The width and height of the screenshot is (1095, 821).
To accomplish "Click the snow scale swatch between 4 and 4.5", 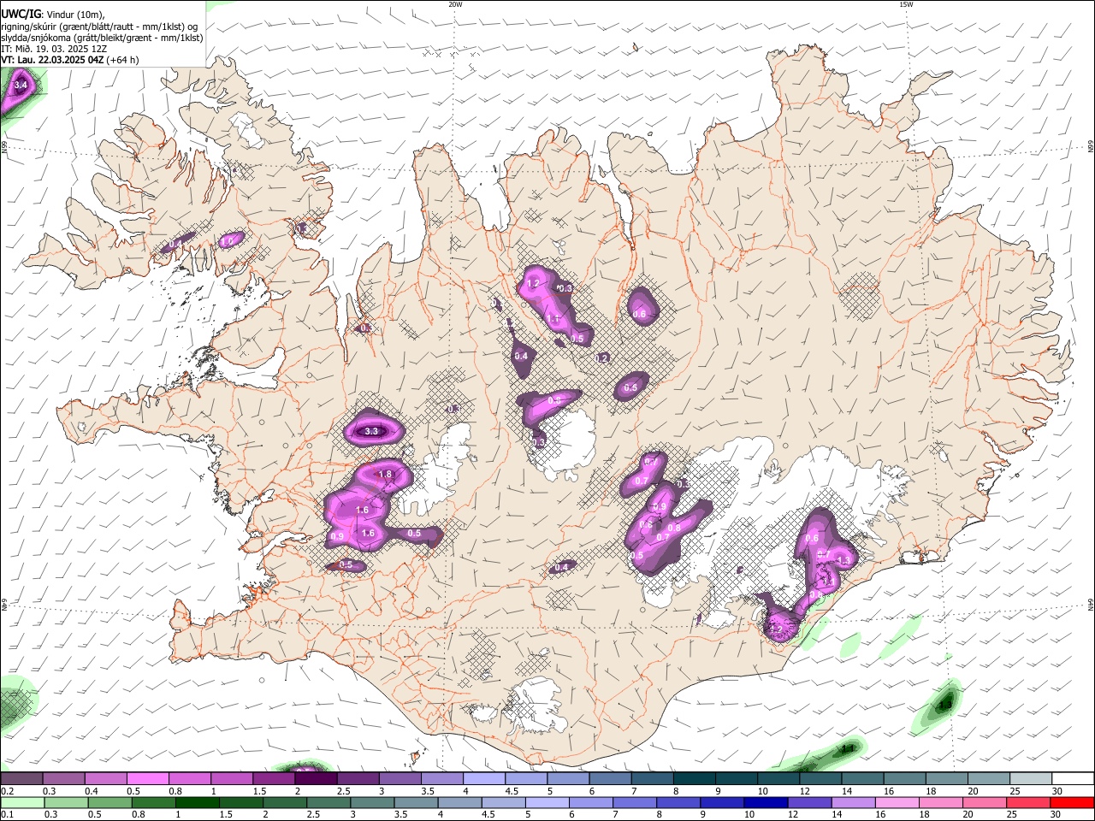I will 484,778.
